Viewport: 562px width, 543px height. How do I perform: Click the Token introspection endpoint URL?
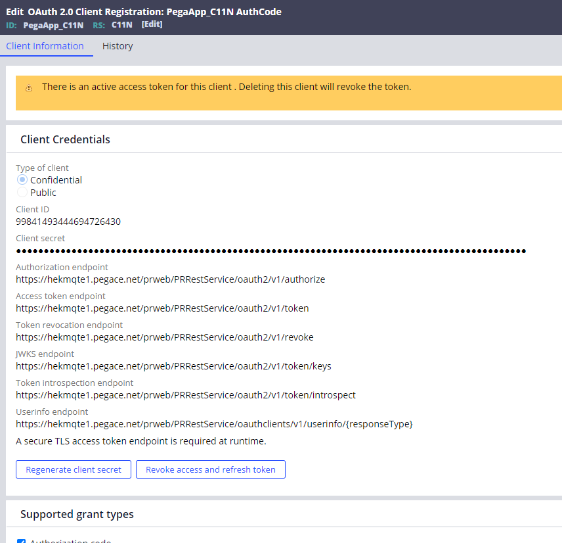pyautogui.click(x=186, y=395)
